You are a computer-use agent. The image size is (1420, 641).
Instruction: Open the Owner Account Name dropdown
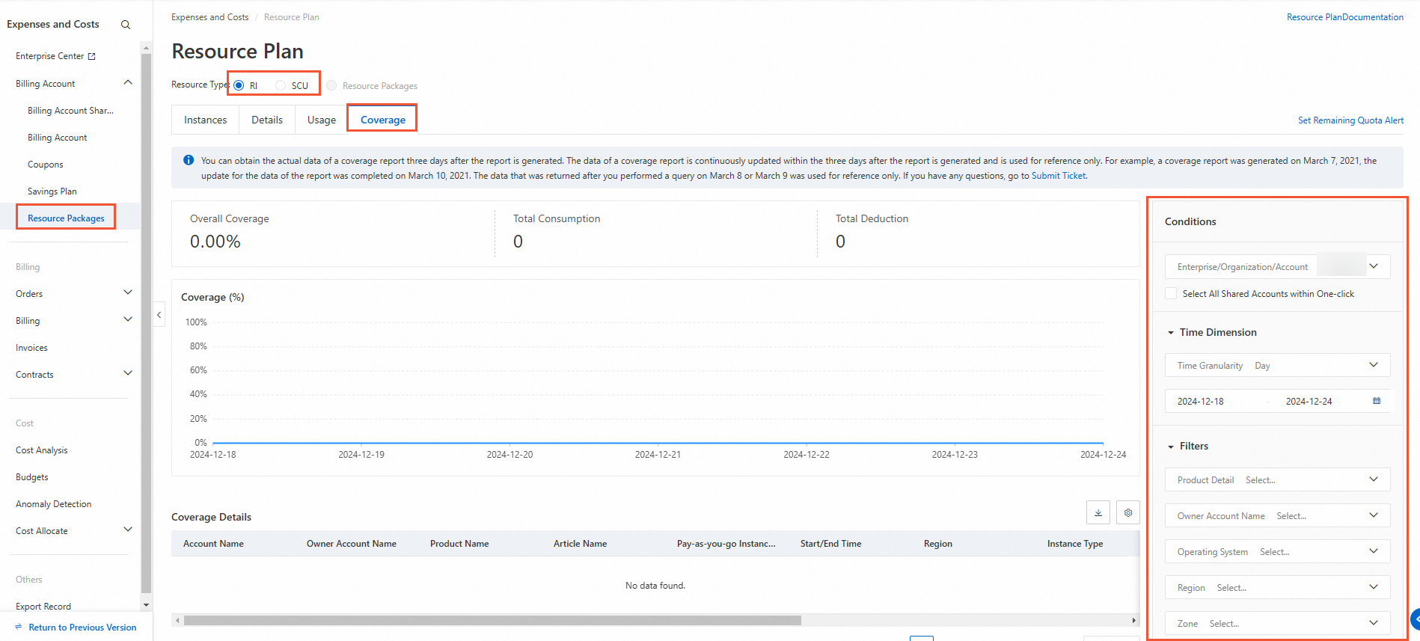(1278, 515)
